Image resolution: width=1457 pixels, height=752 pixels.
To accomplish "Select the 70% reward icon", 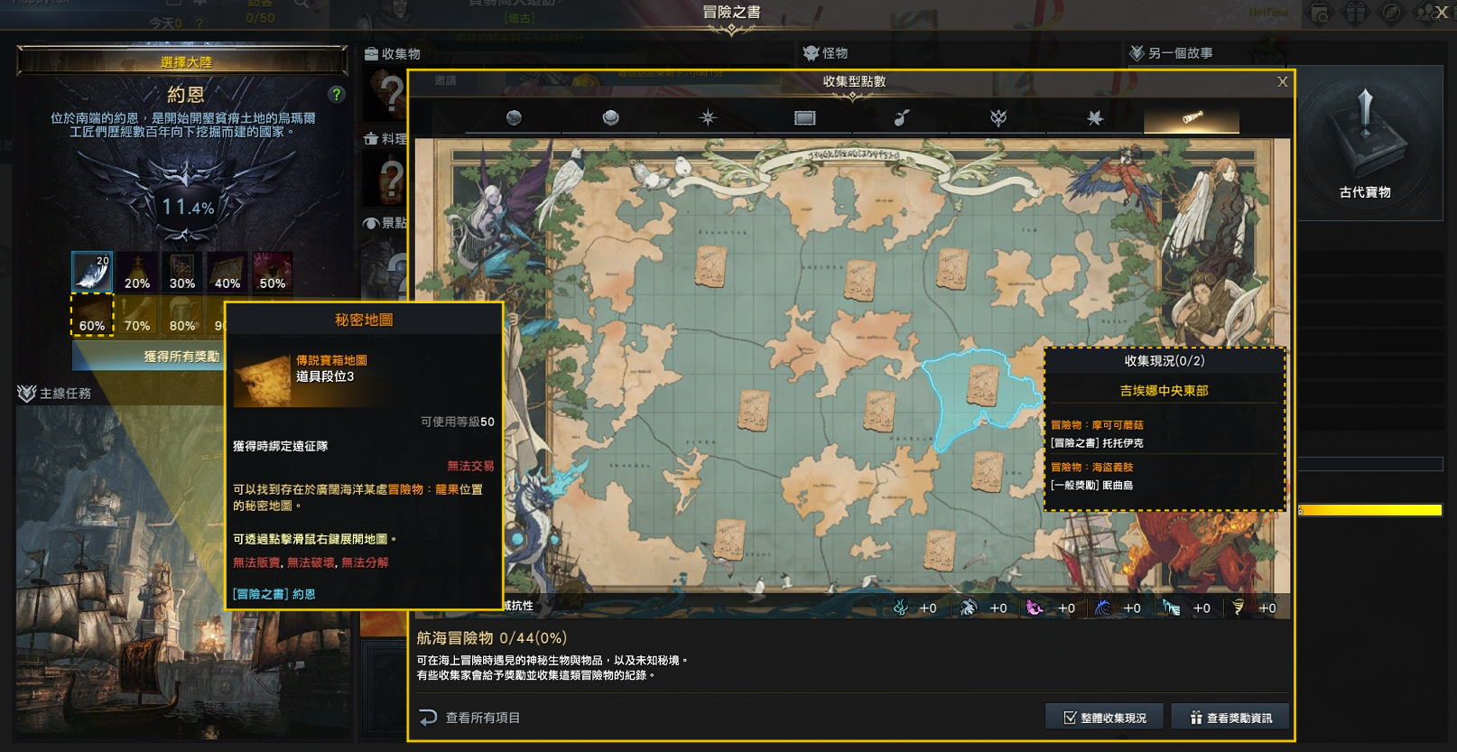I will point(137,314).
